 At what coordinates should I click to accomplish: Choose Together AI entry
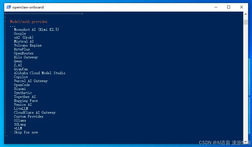point(25,97)
